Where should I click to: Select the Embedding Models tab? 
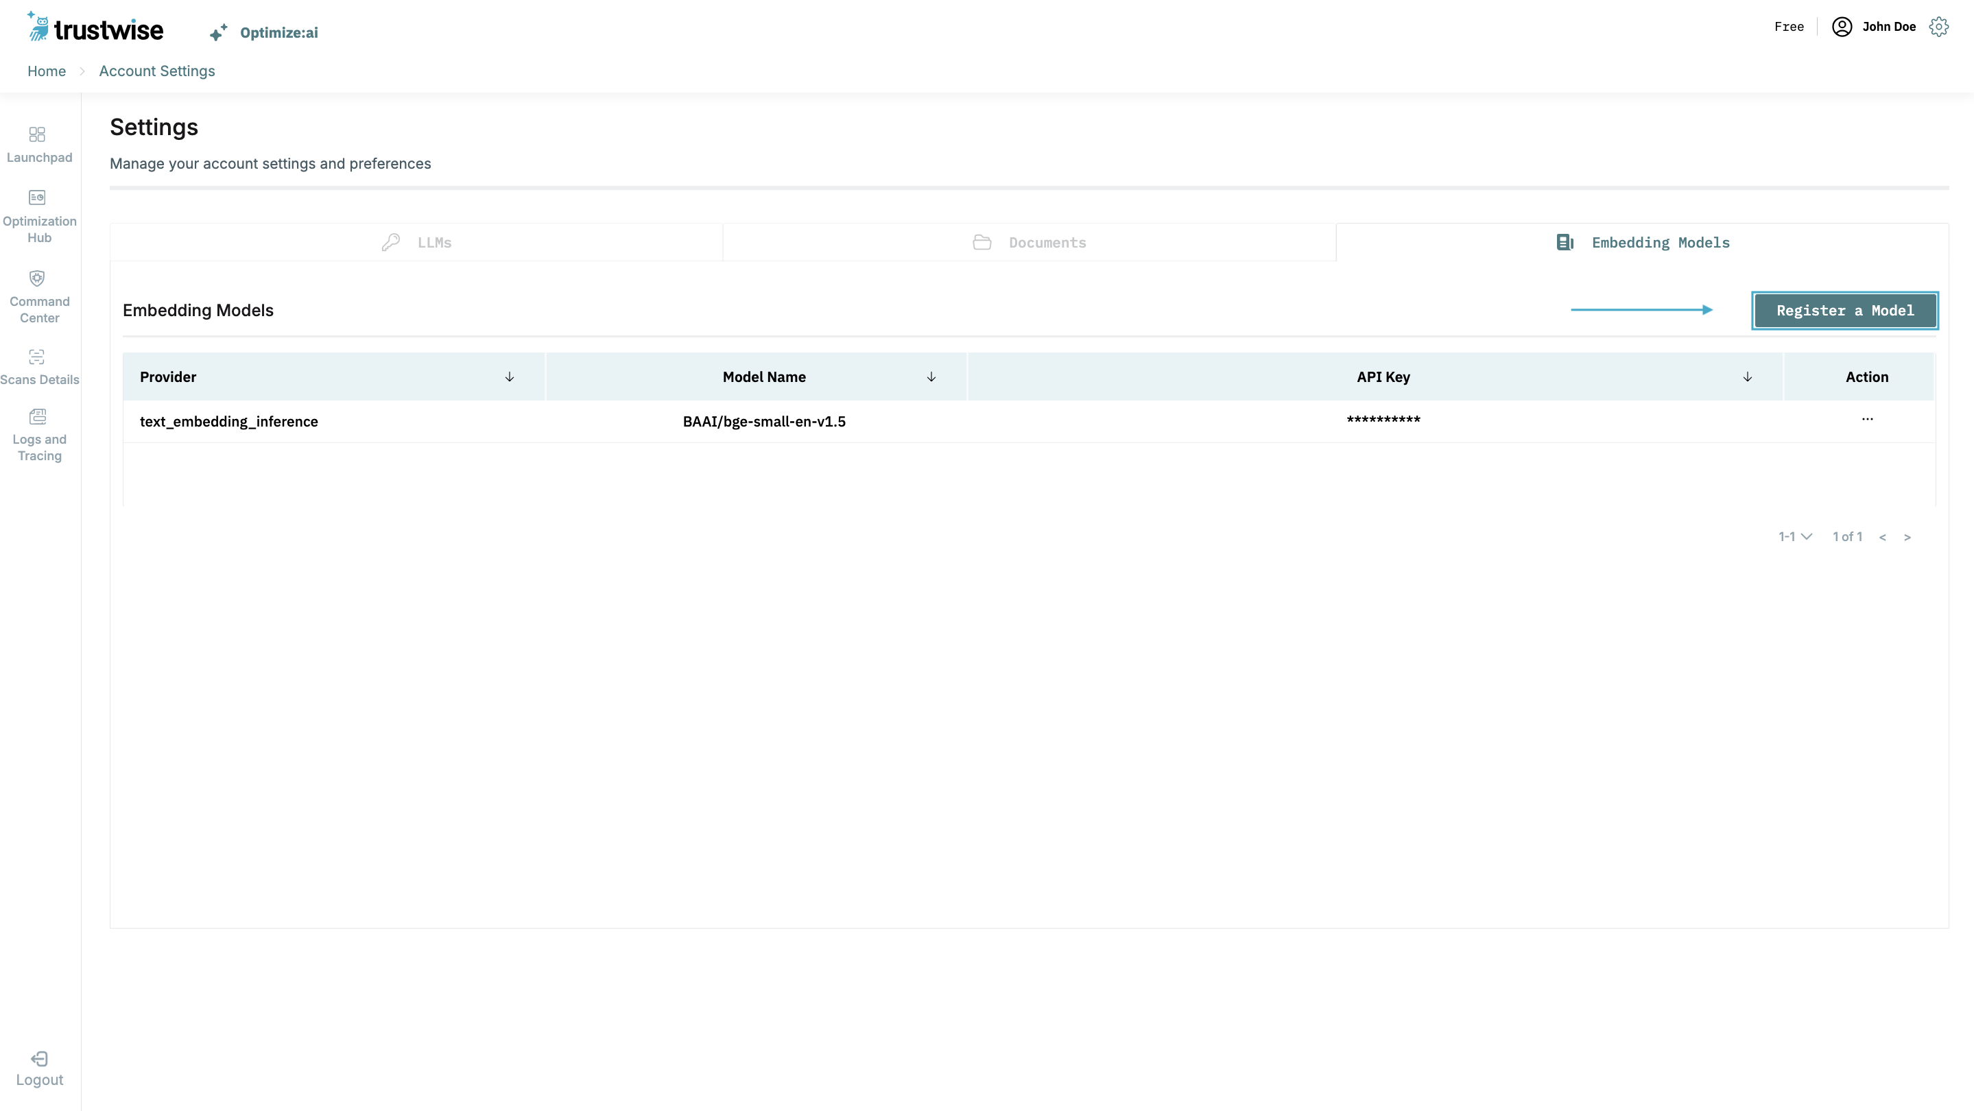pos(1642,243)
